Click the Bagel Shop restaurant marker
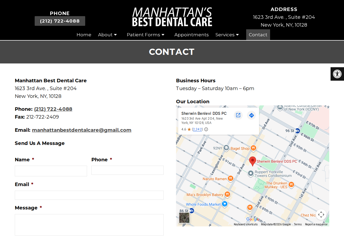The image size is (344, 242). click(253, 148)
